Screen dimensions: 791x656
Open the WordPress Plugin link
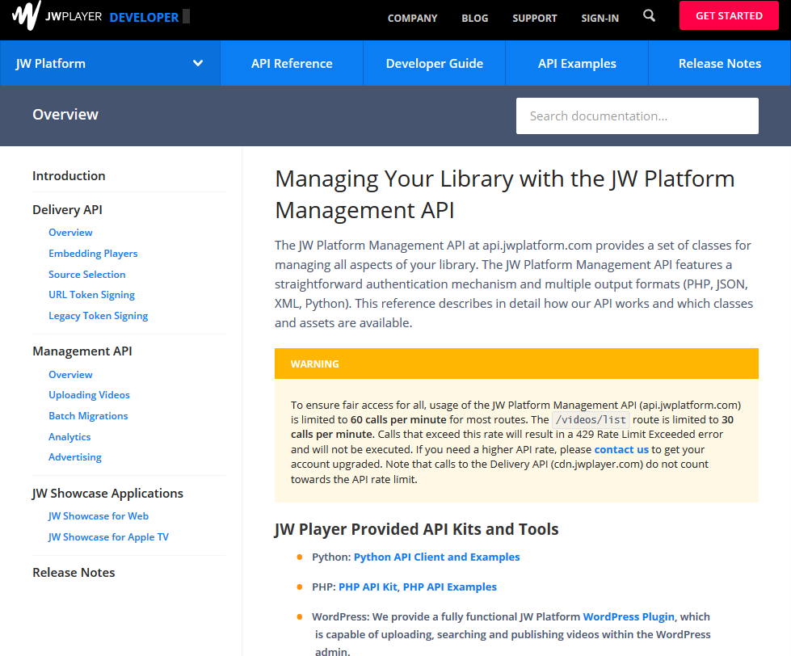point(629,616)
